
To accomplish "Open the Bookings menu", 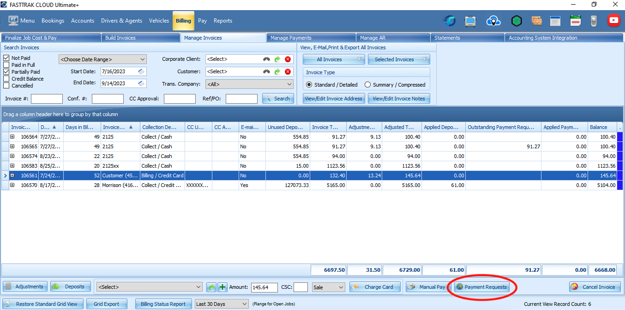I will [x=53, y=21].
